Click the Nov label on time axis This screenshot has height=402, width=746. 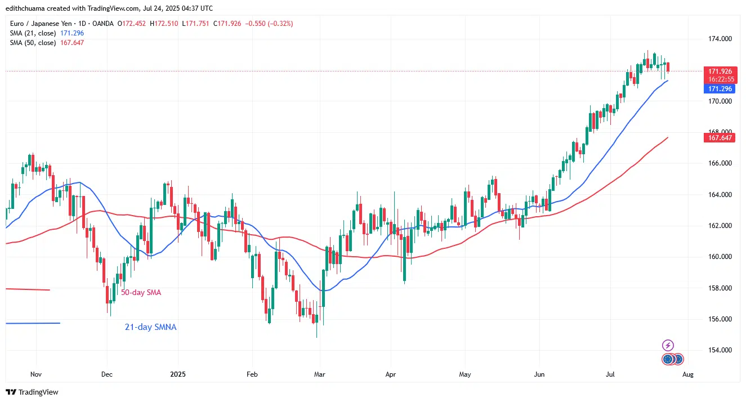coord(36,374)
